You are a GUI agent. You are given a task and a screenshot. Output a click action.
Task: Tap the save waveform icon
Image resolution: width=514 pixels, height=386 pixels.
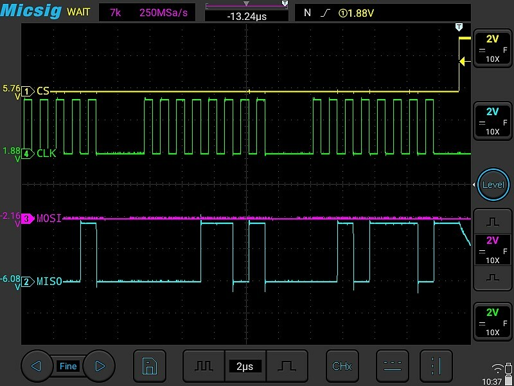click(149, 366)
